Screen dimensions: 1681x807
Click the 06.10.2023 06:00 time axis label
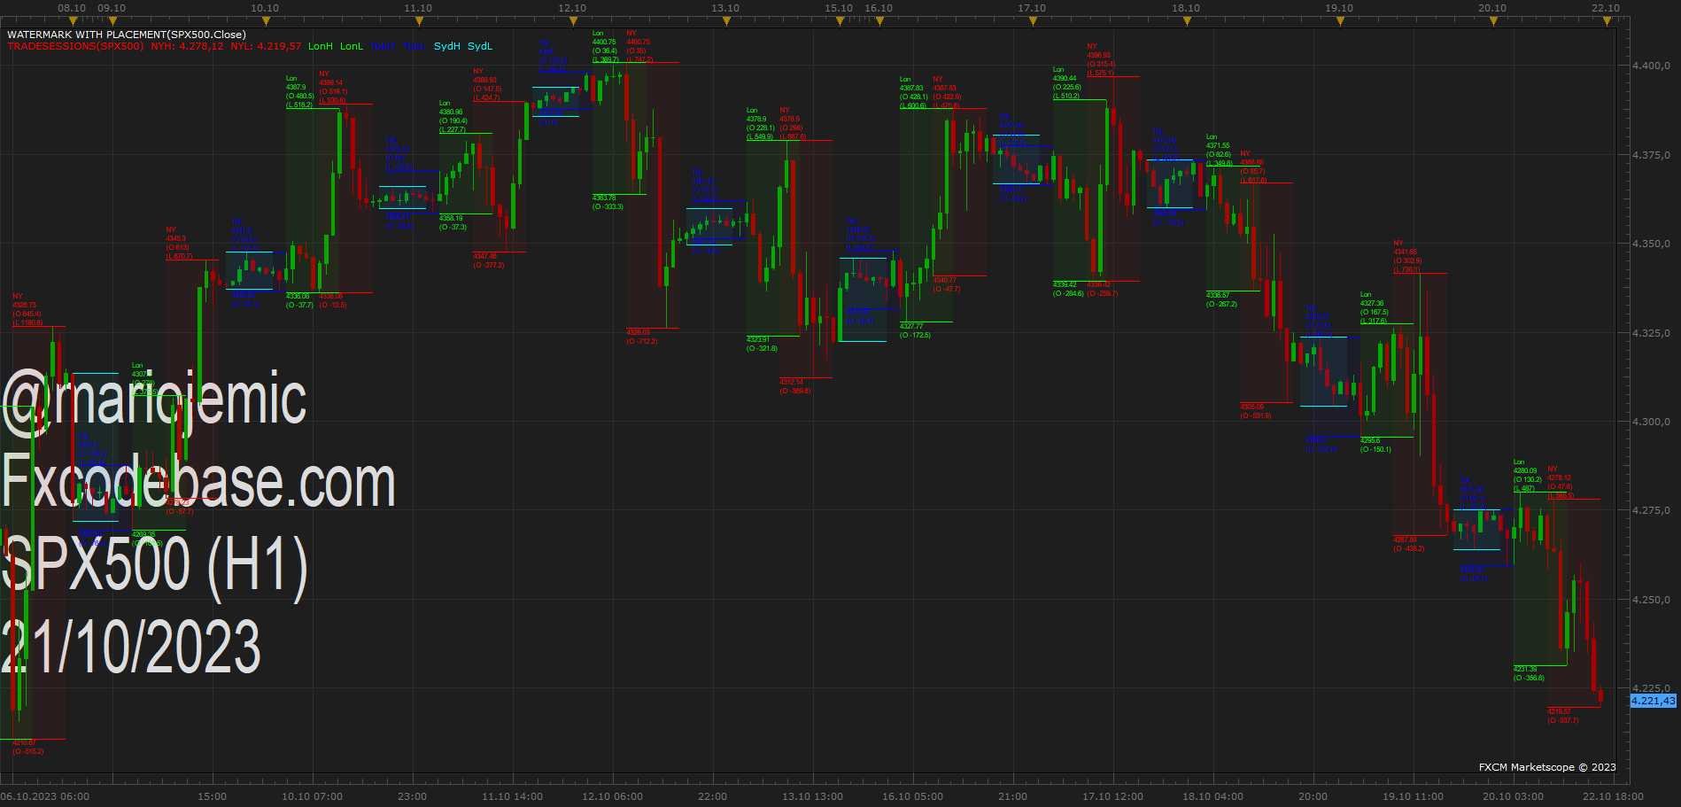coord(45,796)
